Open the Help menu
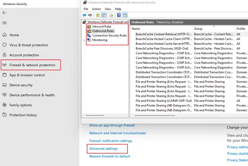This screenshot has height=166, width=248. [x=118, y=9]
